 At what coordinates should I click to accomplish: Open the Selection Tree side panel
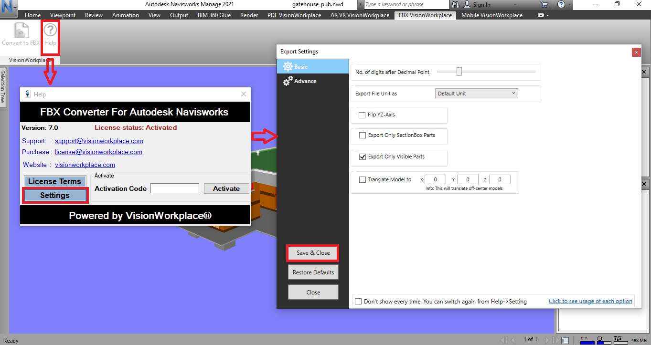[x=2, y=86]
